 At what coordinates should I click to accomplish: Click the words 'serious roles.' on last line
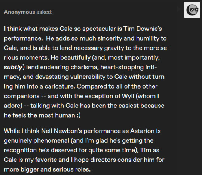[71, 169]
